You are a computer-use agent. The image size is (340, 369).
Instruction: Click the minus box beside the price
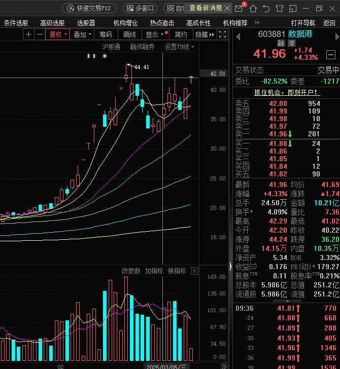[330, 55]
